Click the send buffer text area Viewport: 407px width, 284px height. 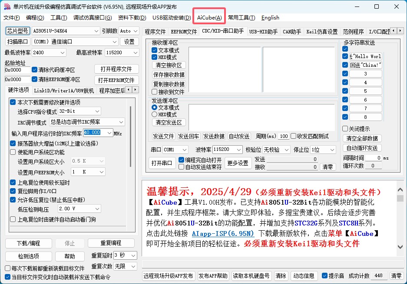pos(261,117)
